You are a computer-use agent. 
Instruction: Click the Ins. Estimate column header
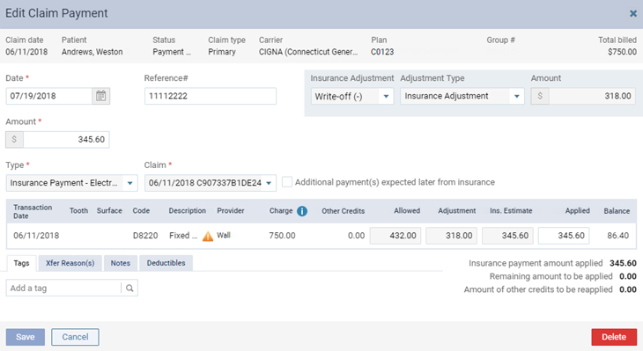tap(511, 211)
